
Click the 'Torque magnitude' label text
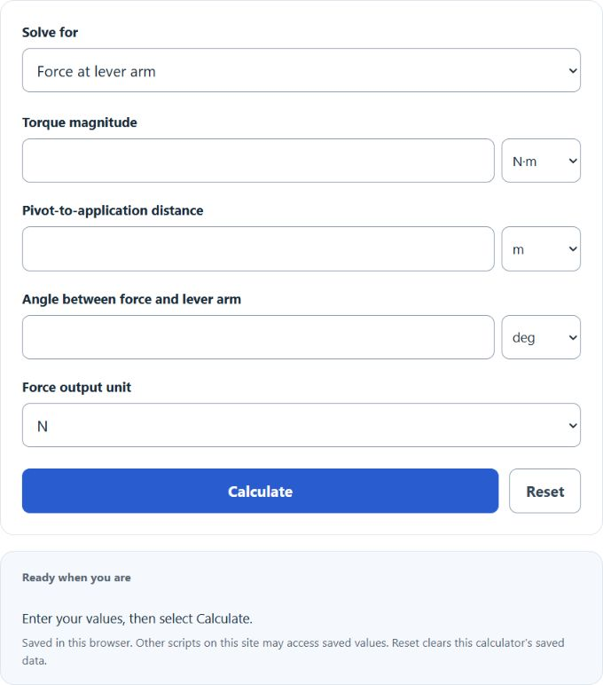pyautogui.click(x=80, y=122)
